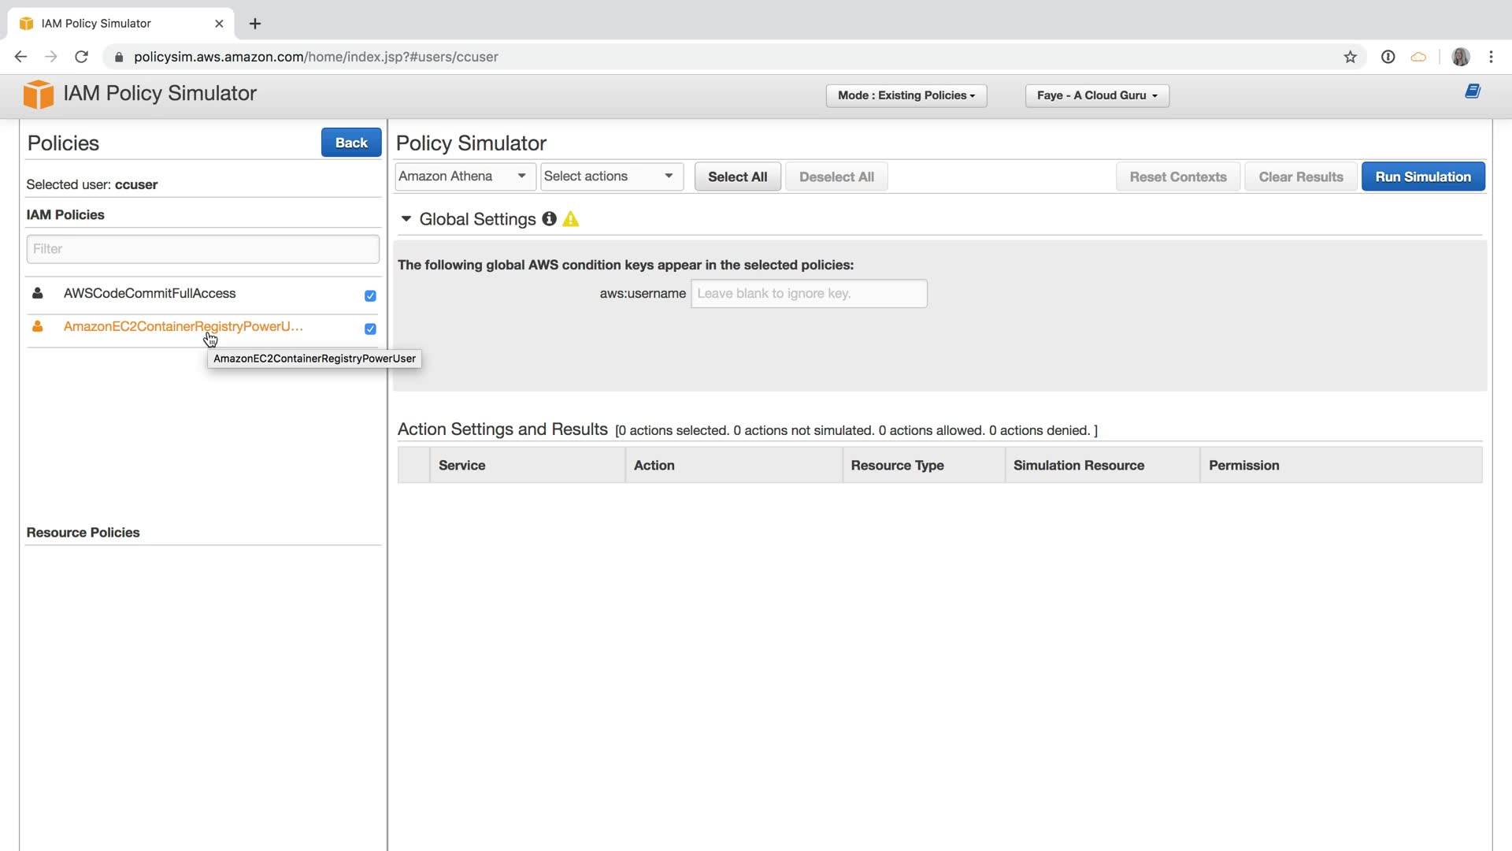Click the orange AWS cube logo
1512x851 pixels.
click(x=38, y=95)
